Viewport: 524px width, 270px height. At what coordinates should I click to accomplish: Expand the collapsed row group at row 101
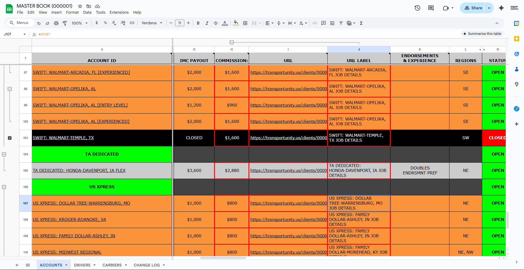tap(10, 138)
